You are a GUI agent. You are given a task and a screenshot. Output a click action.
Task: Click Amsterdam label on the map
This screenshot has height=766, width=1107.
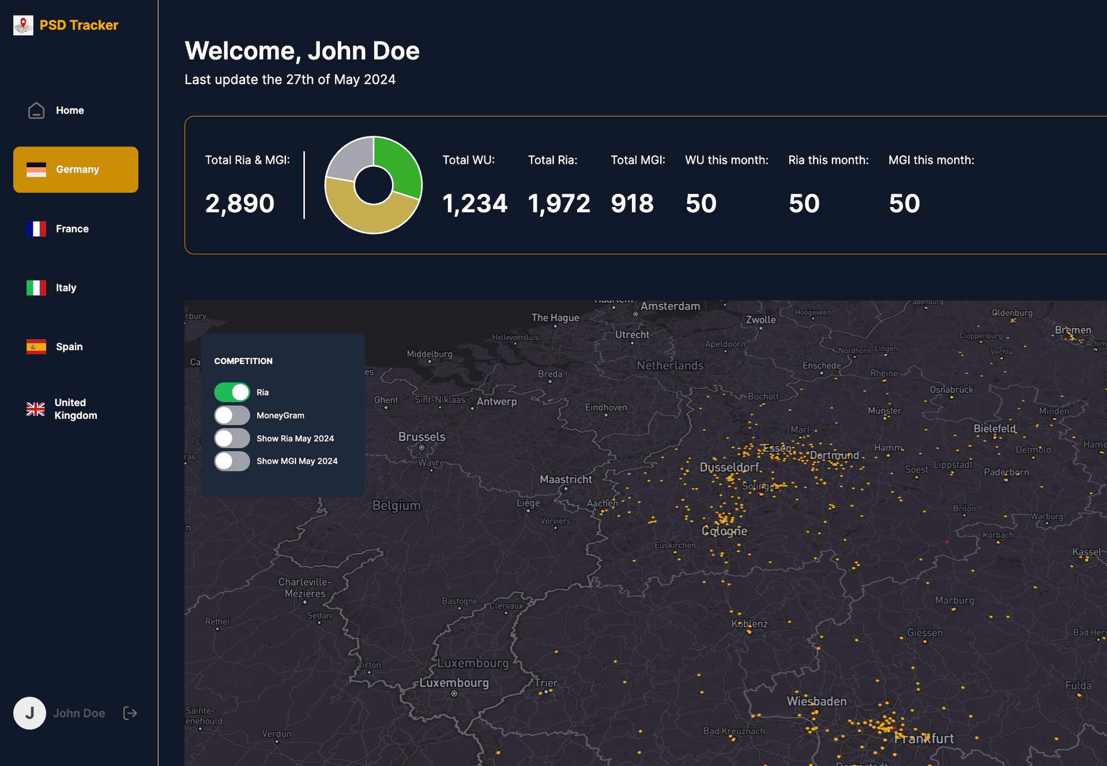(x=671, y=306)
